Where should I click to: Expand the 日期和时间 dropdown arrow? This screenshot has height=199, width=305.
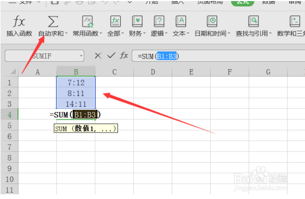coord(229,34)
